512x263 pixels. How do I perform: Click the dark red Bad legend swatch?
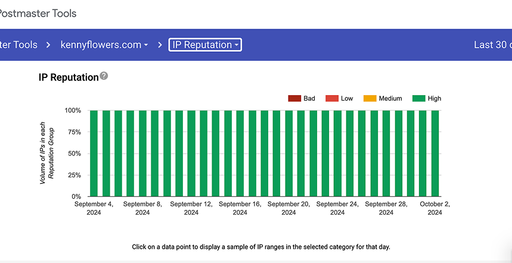click(294, 98)
